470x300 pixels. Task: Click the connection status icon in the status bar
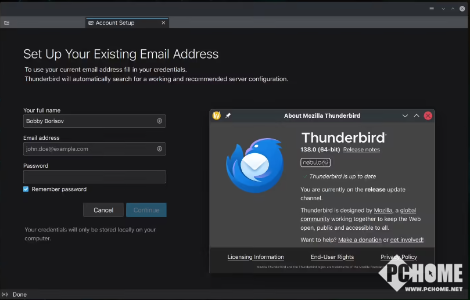[5, 294]
